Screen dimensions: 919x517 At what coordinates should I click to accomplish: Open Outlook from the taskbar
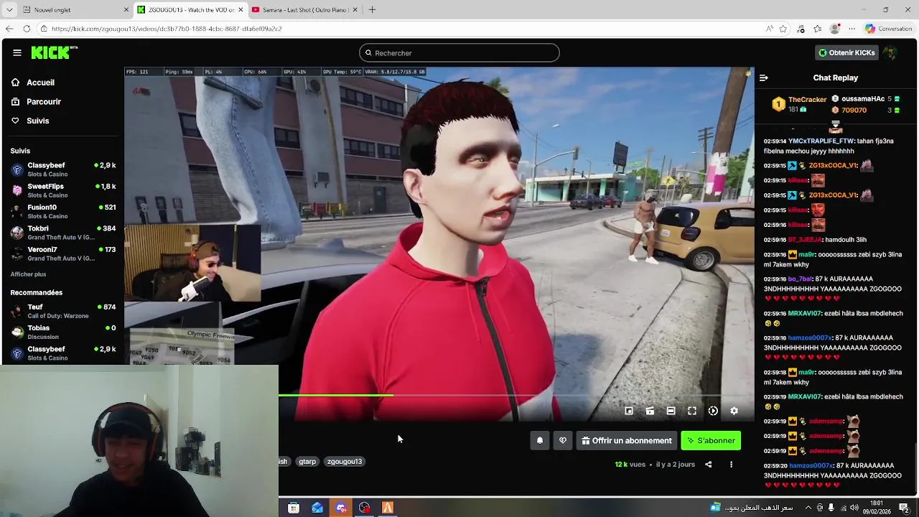pos(317,508)
